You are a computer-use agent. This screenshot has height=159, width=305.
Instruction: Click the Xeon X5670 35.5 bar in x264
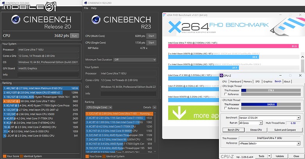pos(213,57)
